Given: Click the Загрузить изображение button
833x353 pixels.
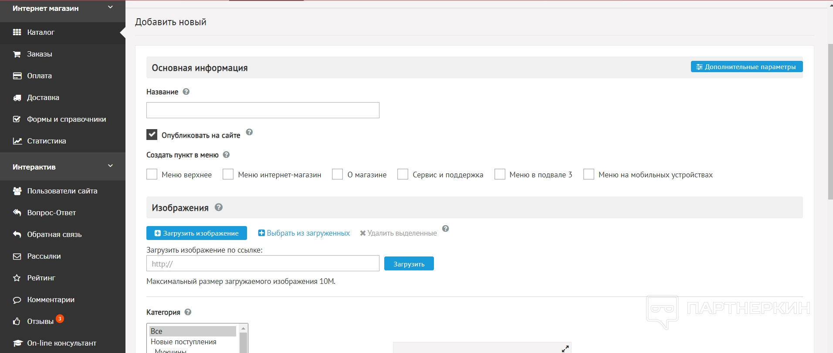Looking at the screenshot, I should point(196,233).
